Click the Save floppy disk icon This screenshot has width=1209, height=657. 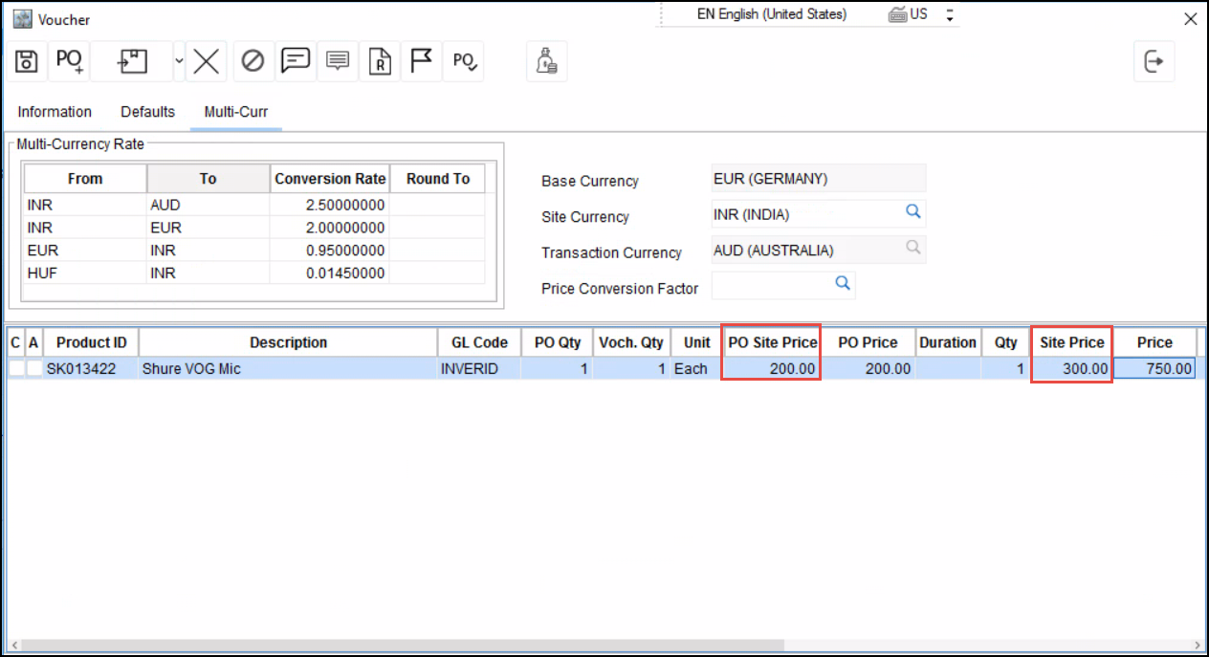(27, 62)
